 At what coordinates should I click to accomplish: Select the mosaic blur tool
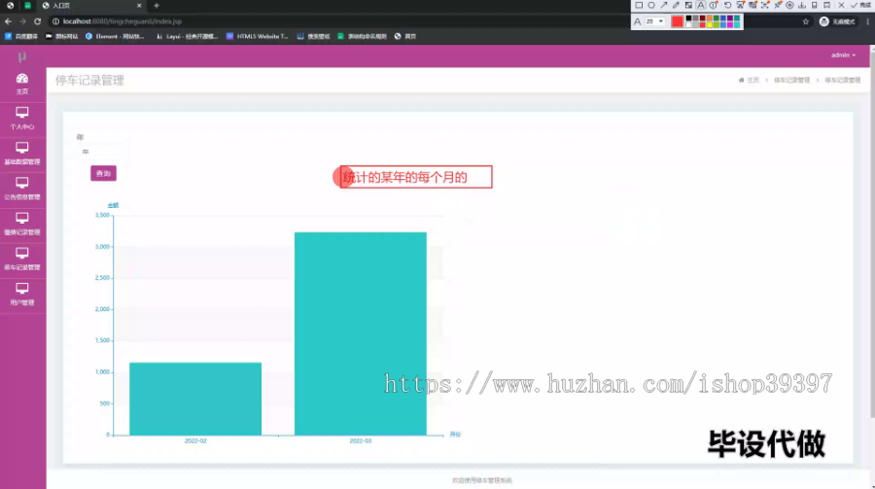(688, 5)
